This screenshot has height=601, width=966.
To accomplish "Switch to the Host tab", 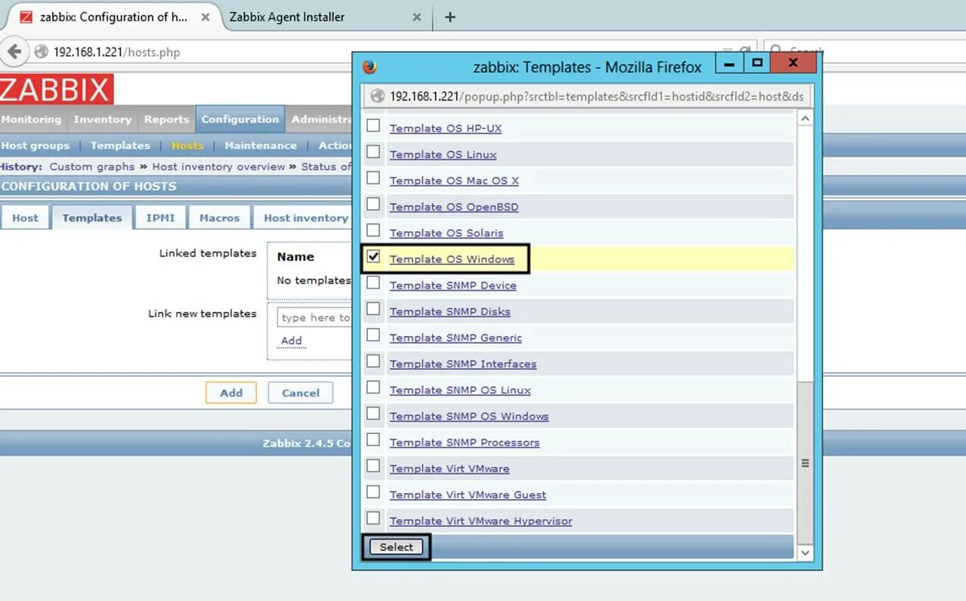I will [25, 217].
